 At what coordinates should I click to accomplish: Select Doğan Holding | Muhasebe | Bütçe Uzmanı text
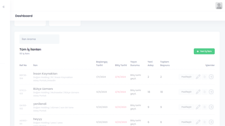point(56,92)
